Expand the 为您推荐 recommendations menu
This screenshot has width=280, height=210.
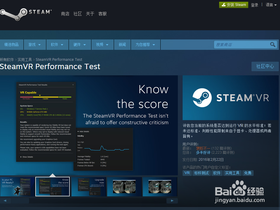click(145, 44)
